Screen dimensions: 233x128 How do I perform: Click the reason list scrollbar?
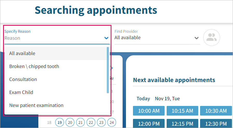pos(108,70)
